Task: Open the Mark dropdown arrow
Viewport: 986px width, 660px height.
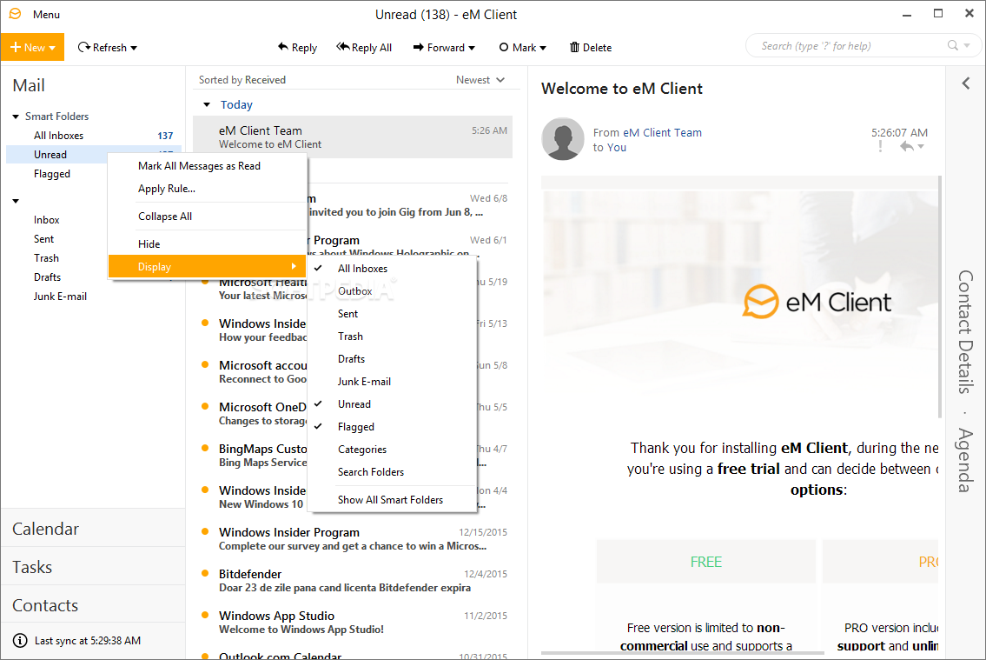Action: click(x=543, y=48)
